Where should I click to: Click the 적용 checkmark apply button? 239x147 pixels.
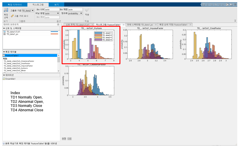(87, 10)
